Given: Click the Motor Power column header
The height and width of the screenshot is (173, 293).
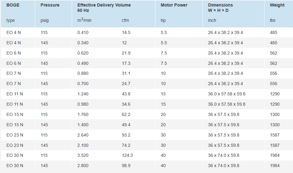Looking at the screenshot, I should tap(174, 5).
